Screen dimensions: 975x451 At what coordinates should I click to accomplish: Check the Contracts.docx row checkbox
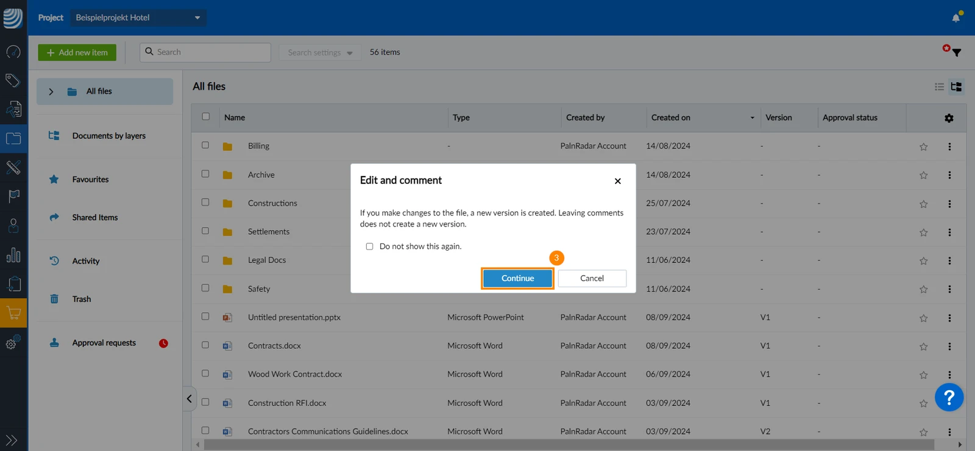[205, 345]
